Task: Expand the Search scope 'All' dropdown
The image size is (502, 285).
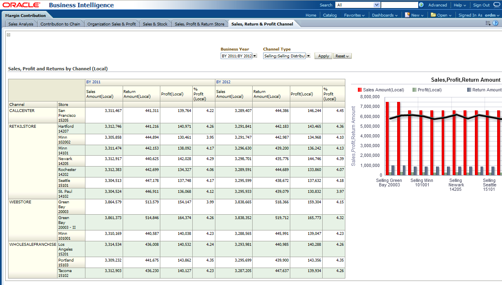Action: tap(376, 5)
